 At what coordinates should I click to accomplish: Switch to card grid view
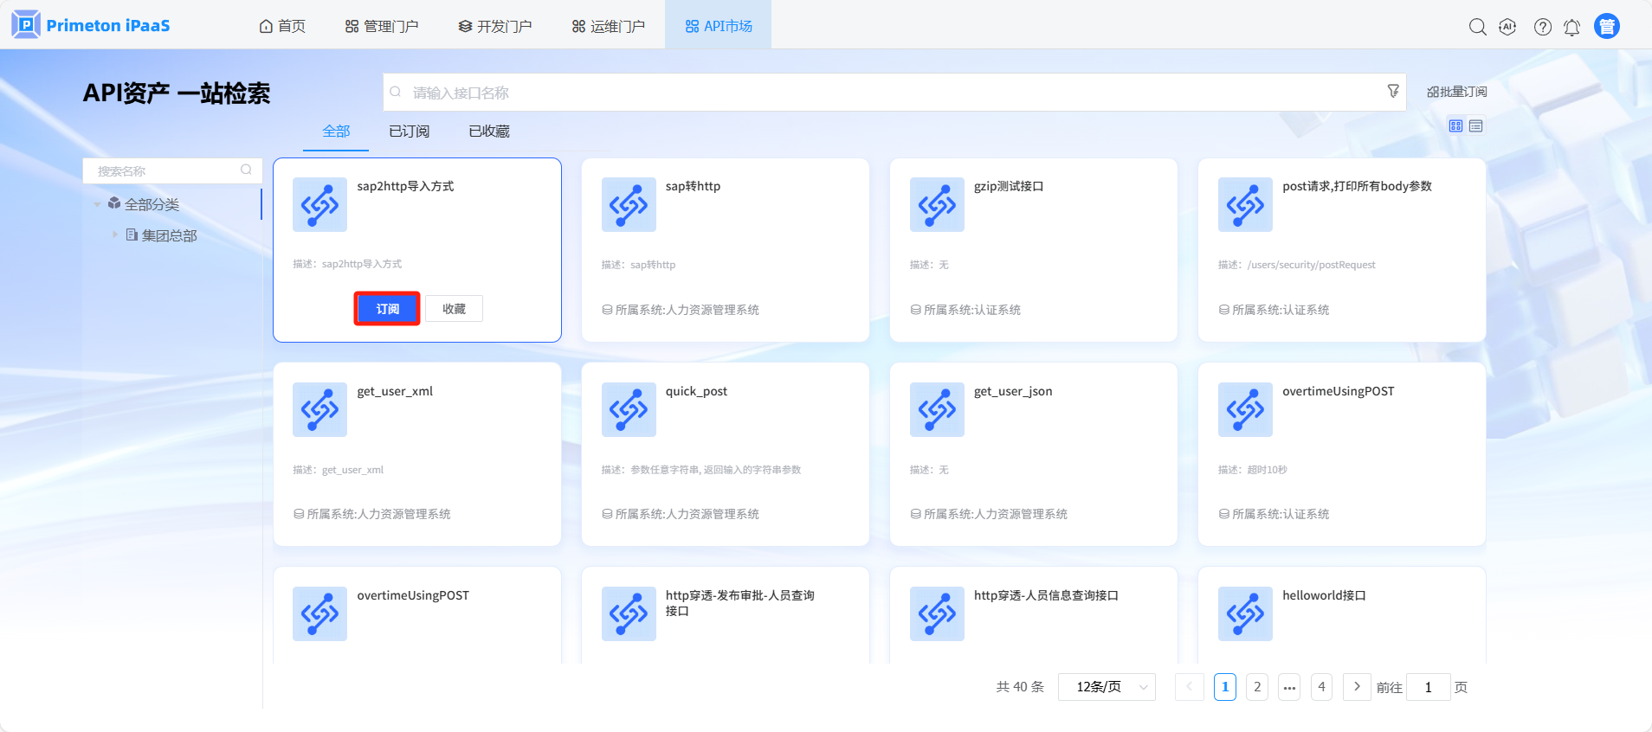click(x=1455, y=126)
